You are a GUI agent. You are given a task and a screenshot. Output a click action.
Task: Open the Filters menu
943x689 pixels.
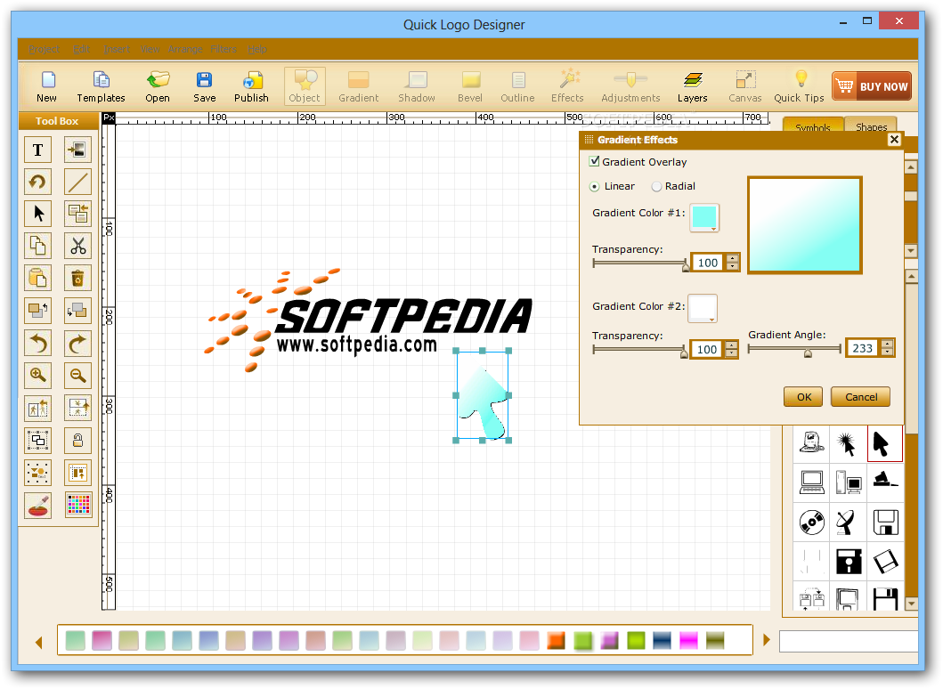[x=224, y=49]
